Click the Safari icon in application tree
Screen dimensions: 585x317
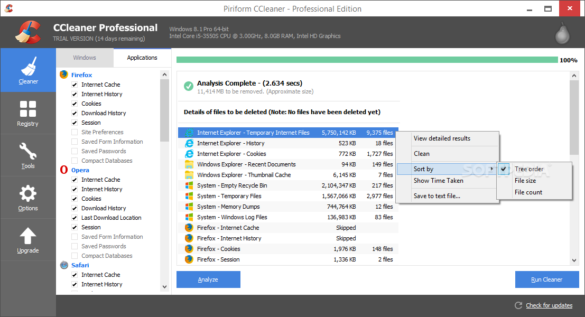click(64, 265)
